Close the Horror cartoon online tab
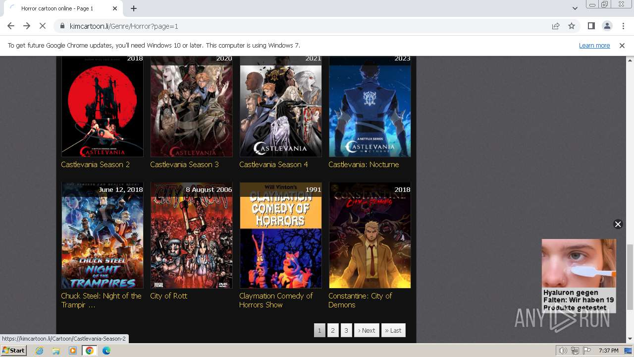The image size is (634, 357). [x=115, y=8]
